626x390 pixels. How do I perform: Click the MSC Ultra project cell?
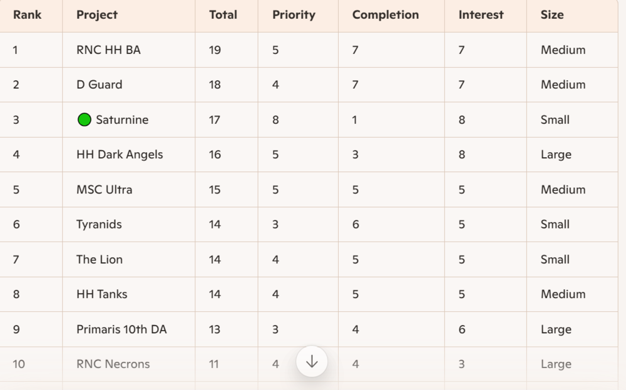[x=104, y=190]
